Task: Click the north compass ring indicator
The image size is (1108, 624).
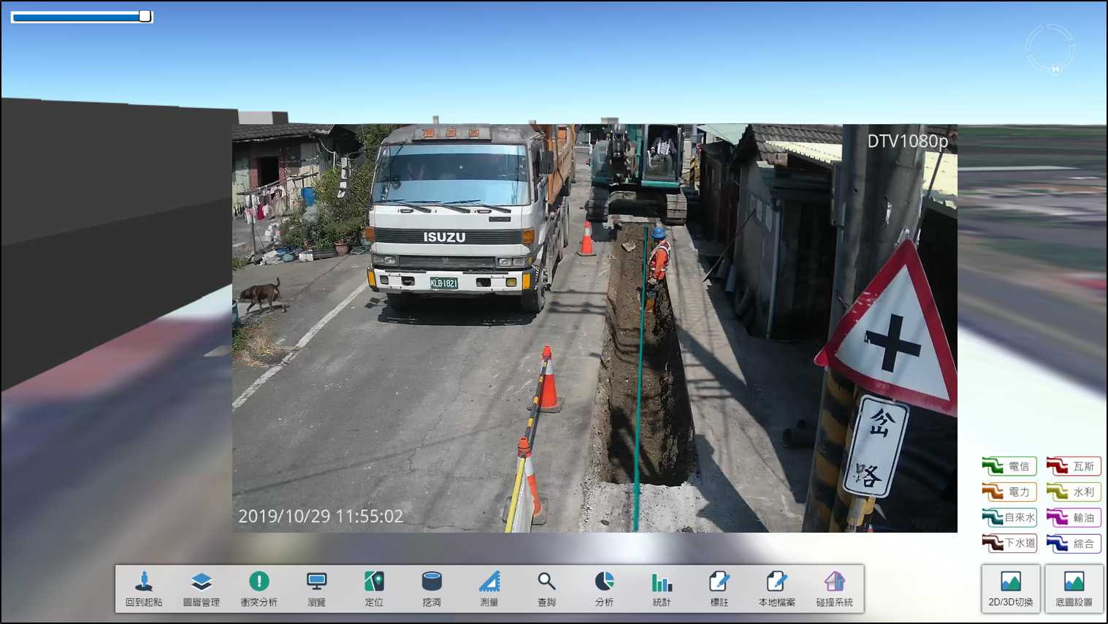Action: (1050, 49)
